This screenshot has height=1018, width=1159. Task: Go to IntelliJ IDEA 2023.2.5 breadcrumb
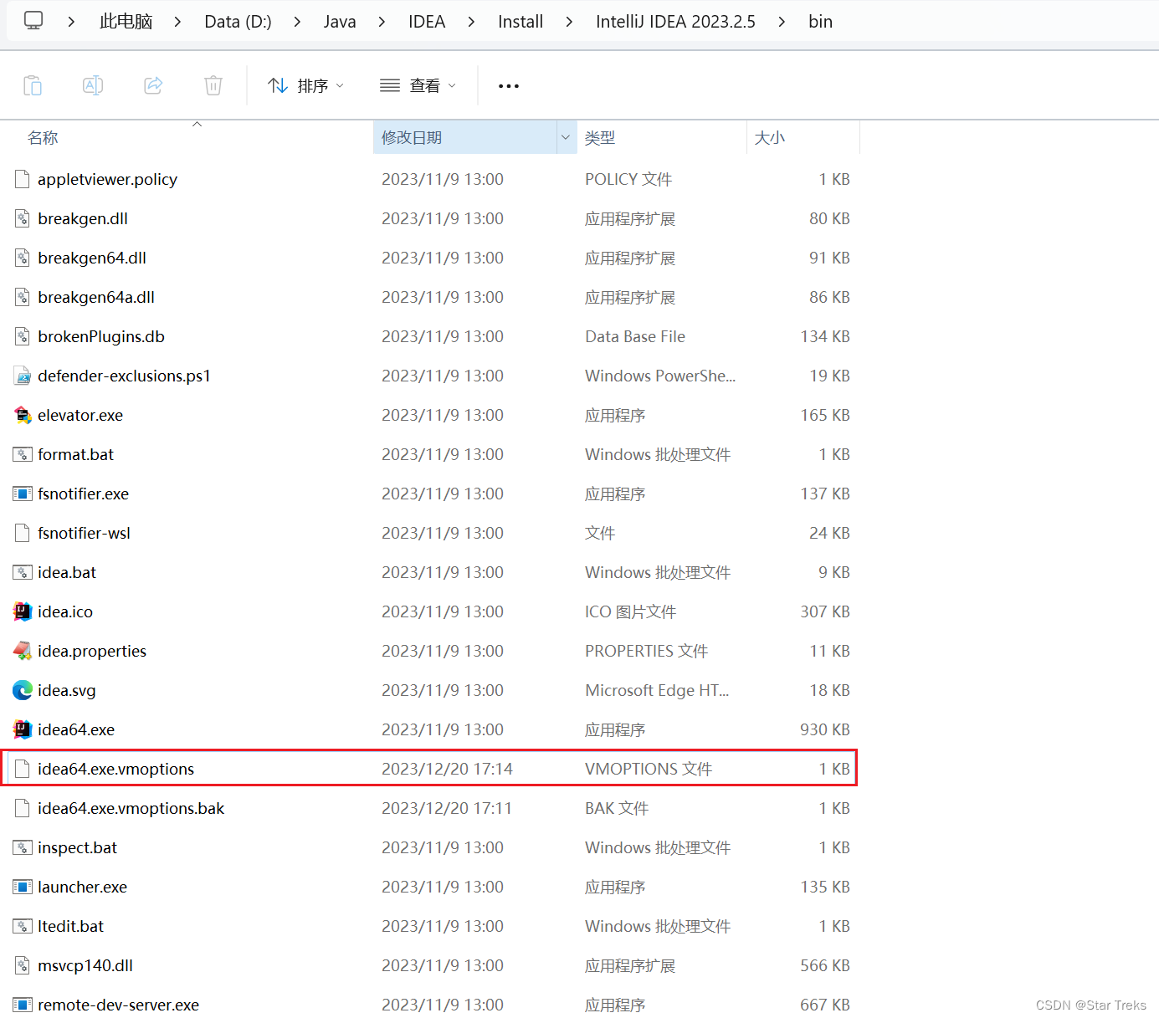tap(675, 21)
